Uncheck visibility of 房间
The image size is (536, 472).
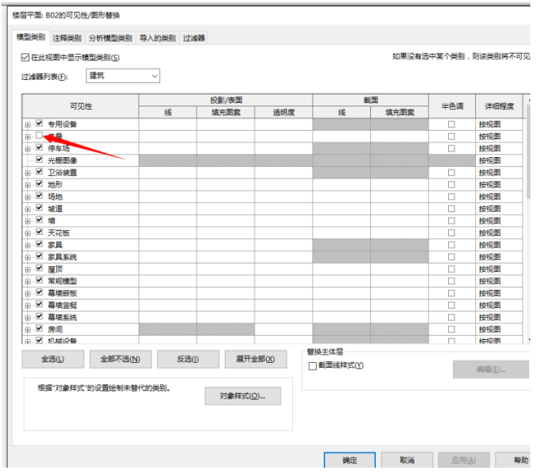click(x=39, y=329)
